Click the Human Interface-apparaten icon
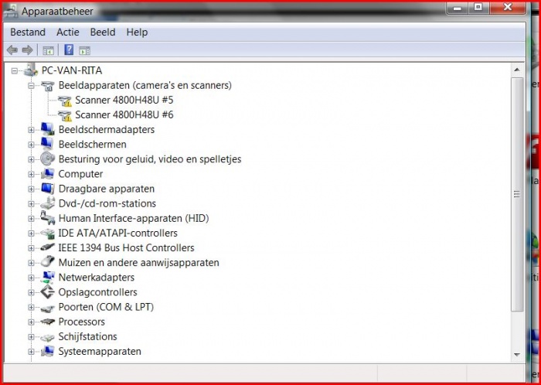 47,218
